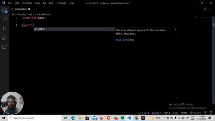Click Ln 3, Col 8 cursor position
The width and height of the screenshot is (215, 121).
click(143, 113)
